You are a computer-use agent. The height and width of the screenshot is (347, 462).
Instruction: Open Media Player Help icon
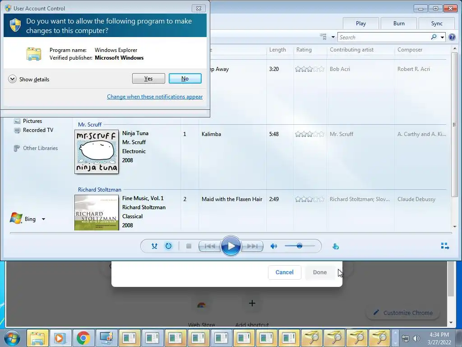pos(452,37)
